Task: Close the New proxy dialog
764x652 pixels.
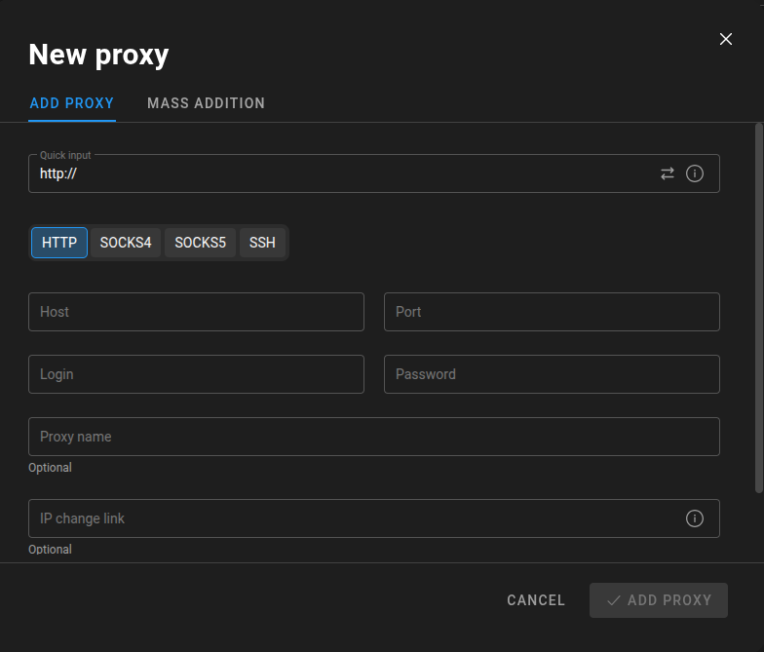Action: (x=725, y=39)
